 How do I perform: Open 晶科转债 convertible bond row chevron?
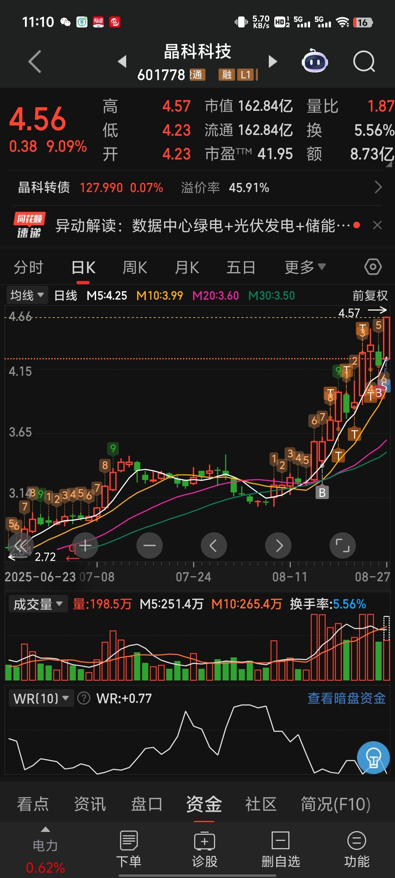(379, 187)
